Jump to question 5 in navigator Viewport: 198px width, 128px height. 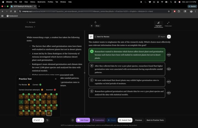(43, 96)
